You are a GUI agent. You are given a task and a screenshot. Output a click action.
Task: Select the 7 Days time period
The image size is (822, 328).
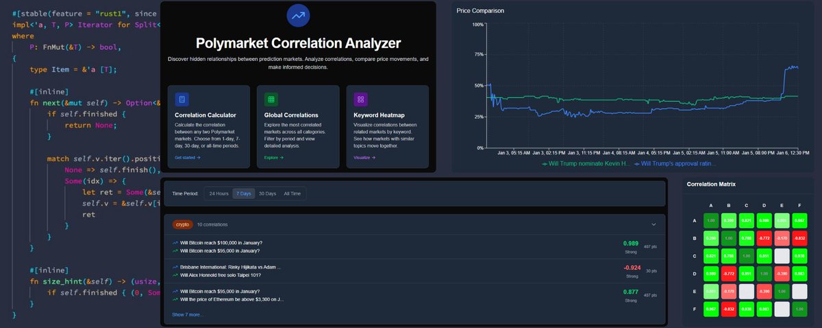pos(244,193)
